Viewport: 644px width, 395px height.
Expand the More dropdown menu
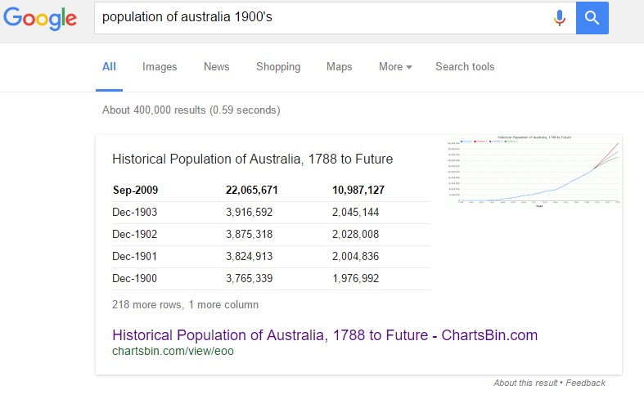click(395, 67)
